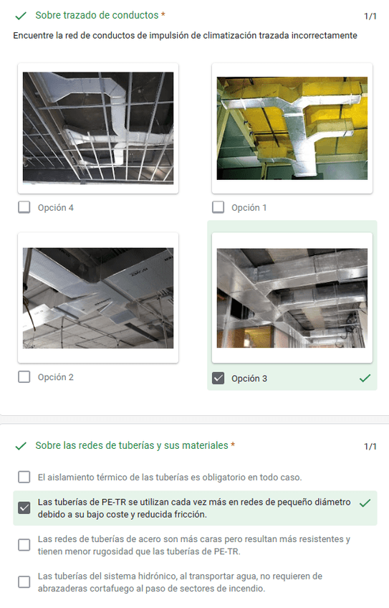Click the Sobre las redes de tuberías title
The image size is (389, 608).
tap(132, 445)
